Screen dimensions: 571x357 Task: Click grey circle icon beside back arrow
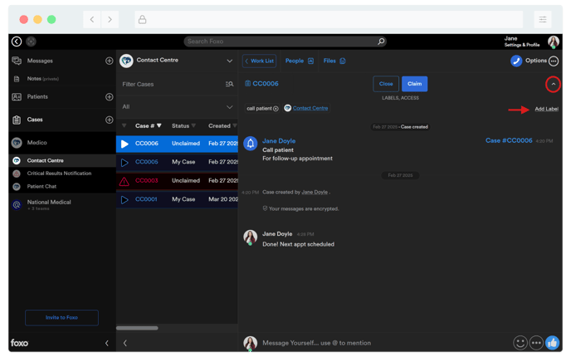[x=31, y=42]
